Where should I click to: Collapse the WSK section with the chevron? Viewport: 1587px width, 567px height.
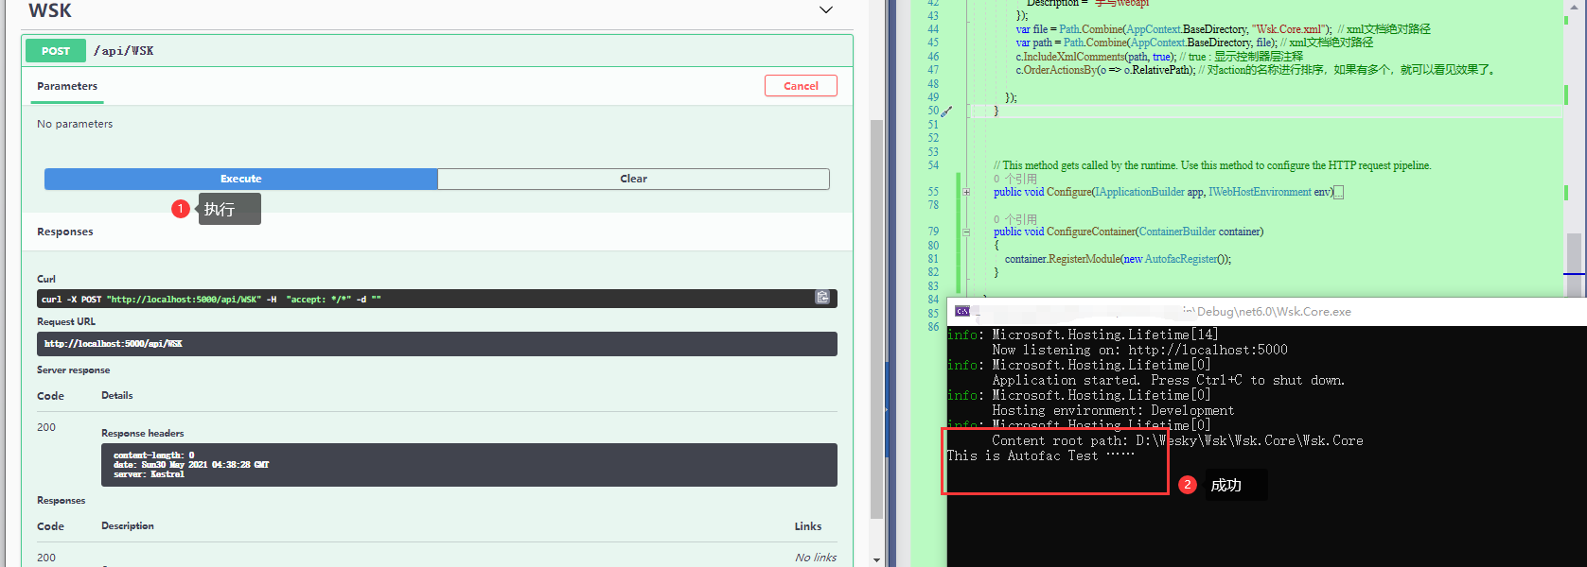click(x=826, y=10)
